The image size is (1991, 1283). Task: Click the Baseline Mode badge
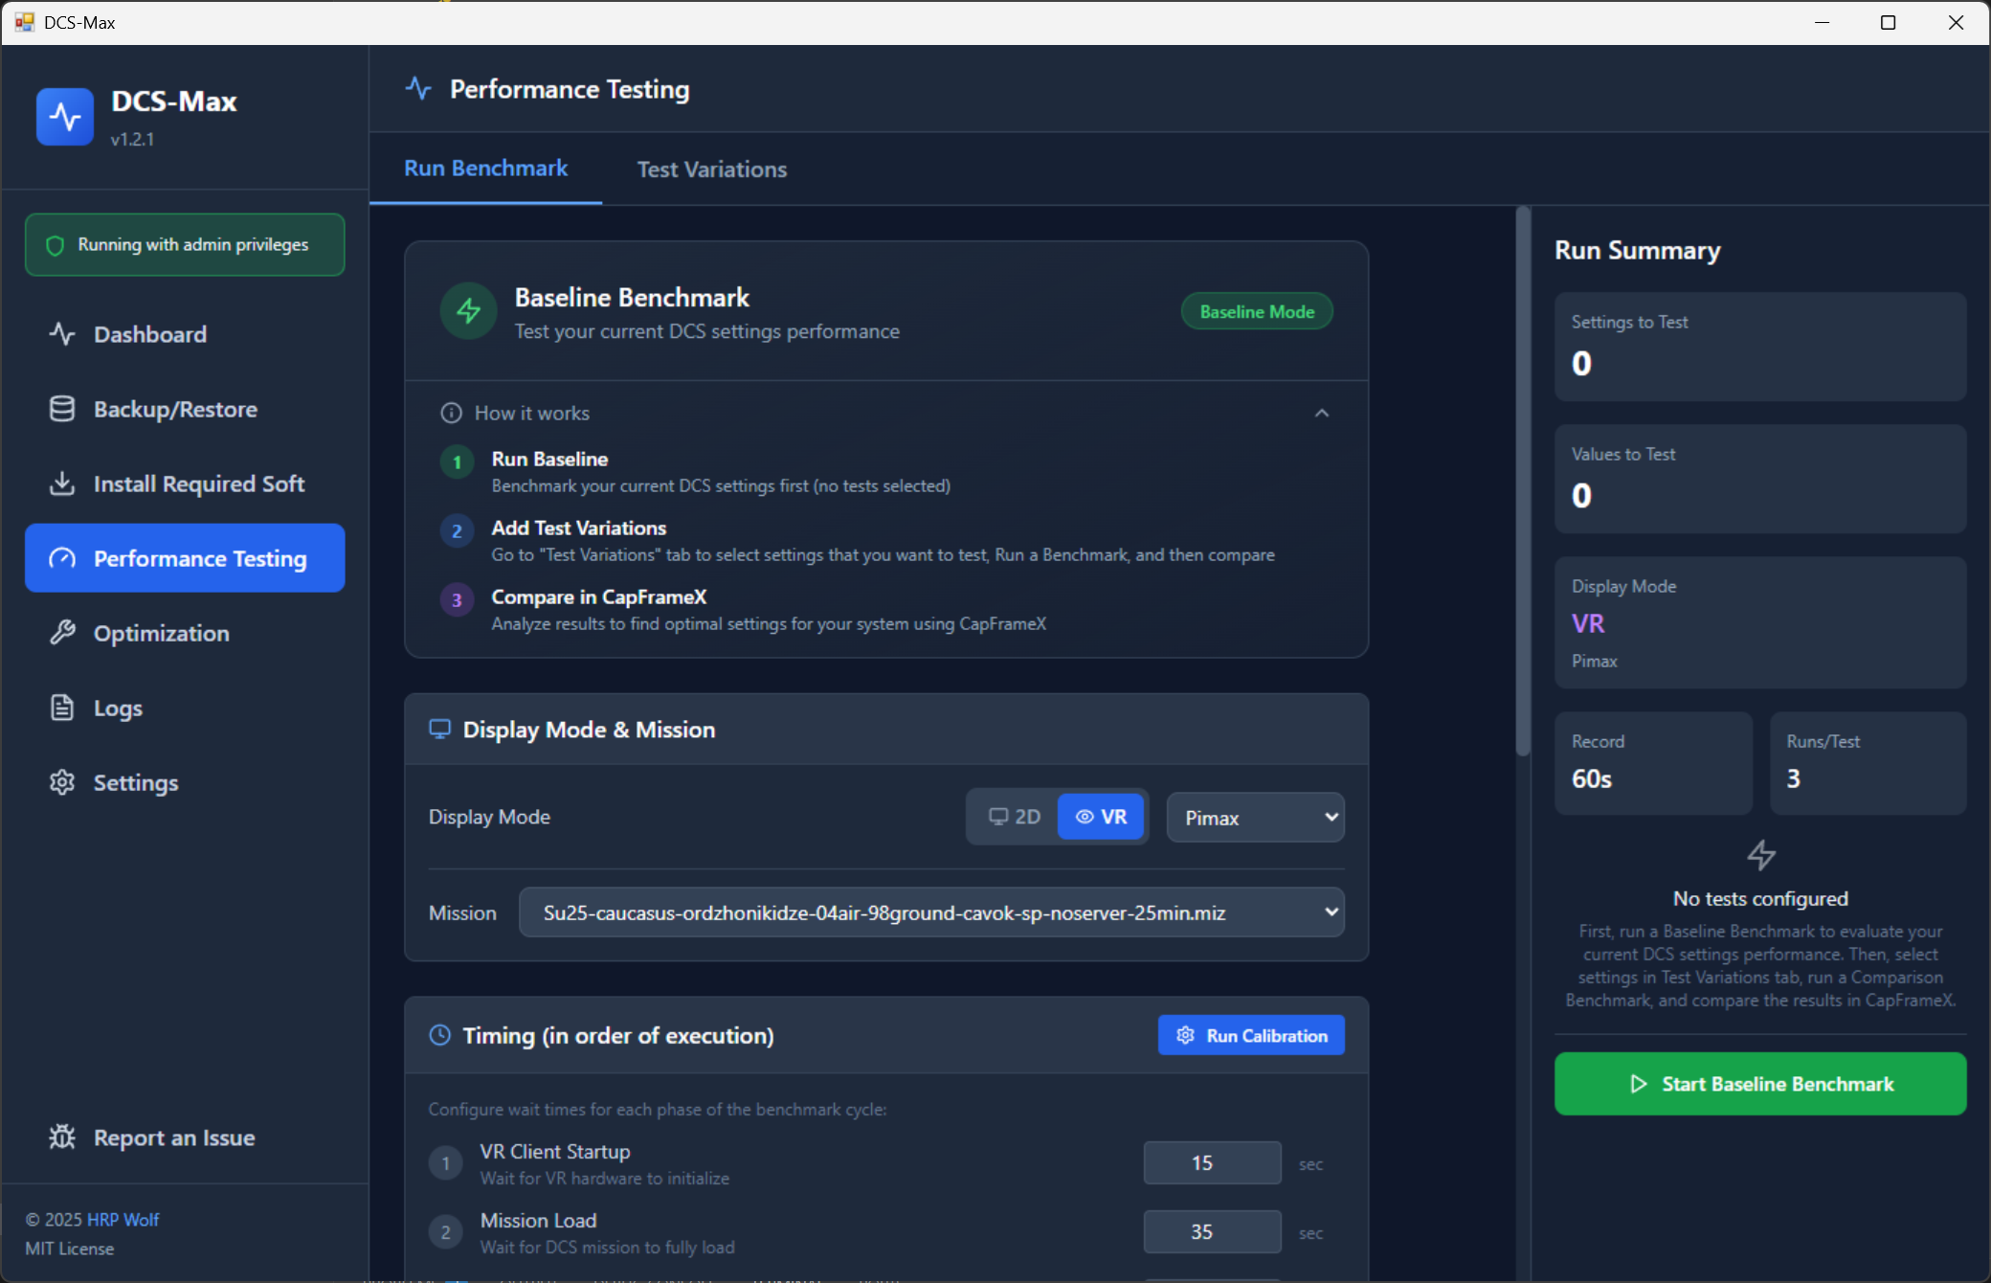pyautogui.click(x=1256, y=312)
